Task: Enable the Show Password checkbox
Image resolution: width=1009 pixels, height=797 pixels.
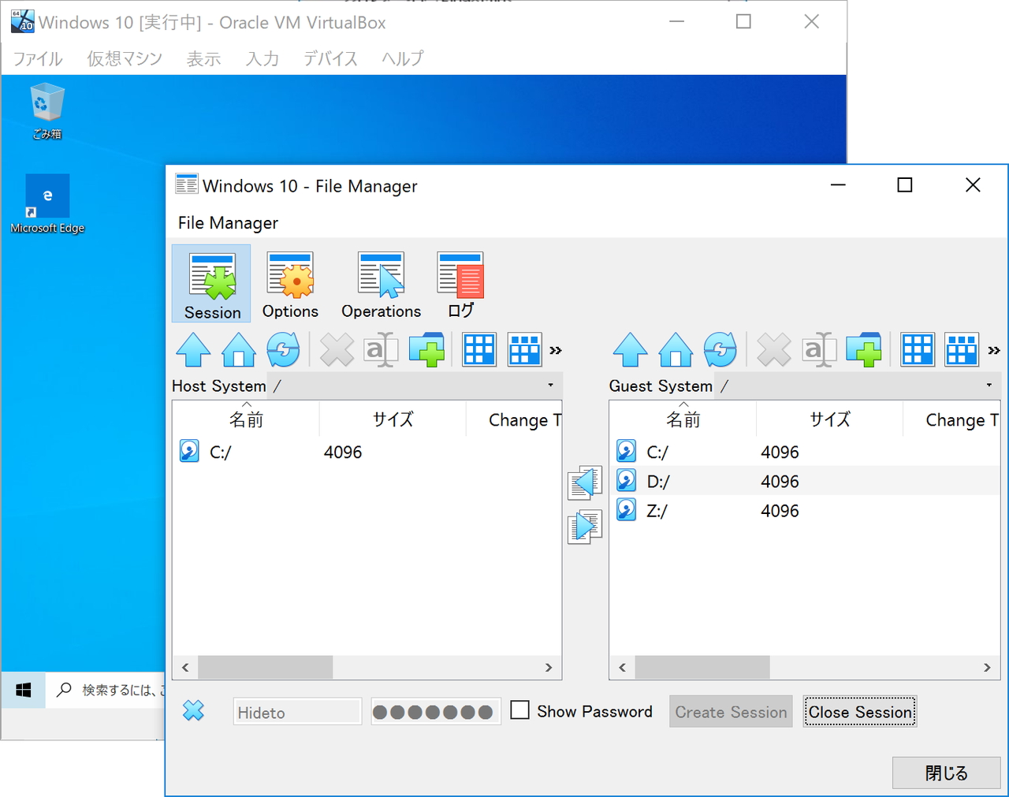Action: pyautogui.click(x=519, y=710)
